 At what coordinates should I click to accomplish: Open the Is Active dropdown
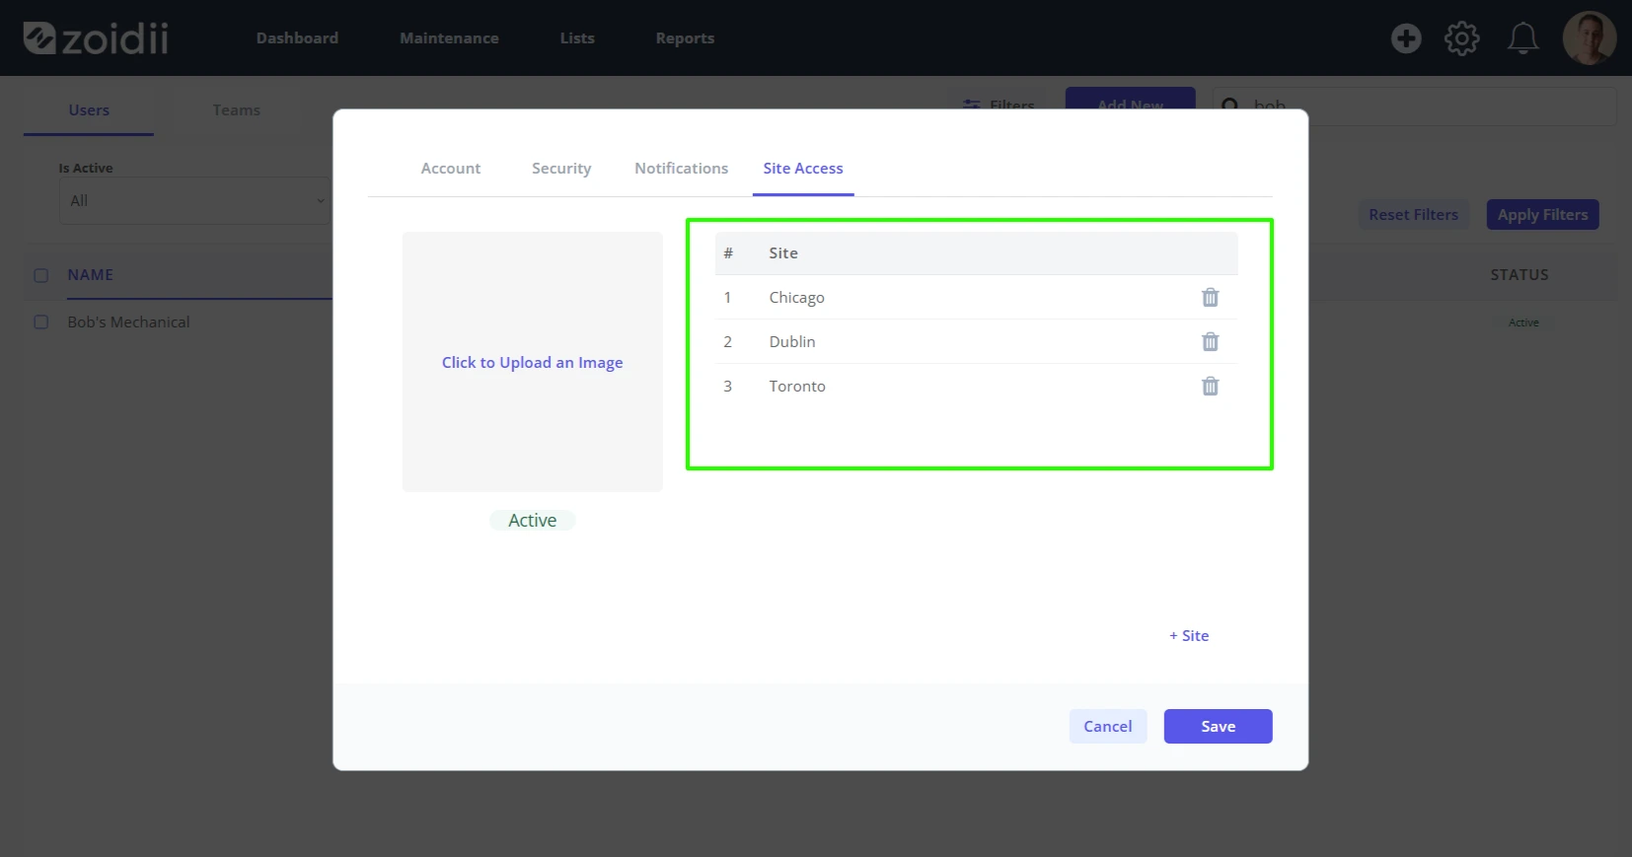[194, 200]
